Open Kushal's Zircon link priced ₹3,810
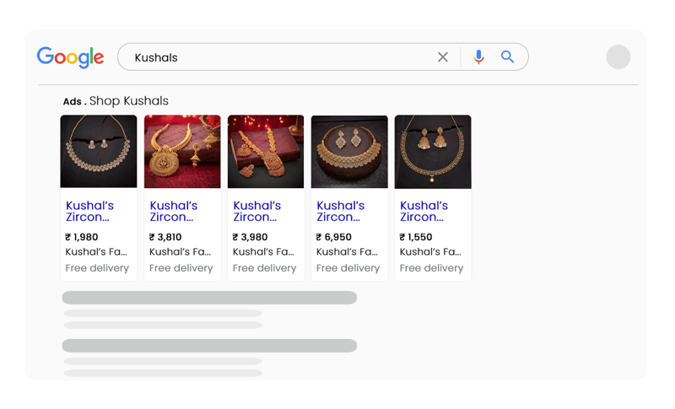Screen dimensions: 675x409 tap(173, 211)
